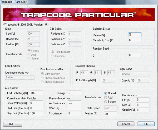The width and height of the screenshot is (158, 130).
Task: Open the Help dialog button
Action: (x=13, y=124)
